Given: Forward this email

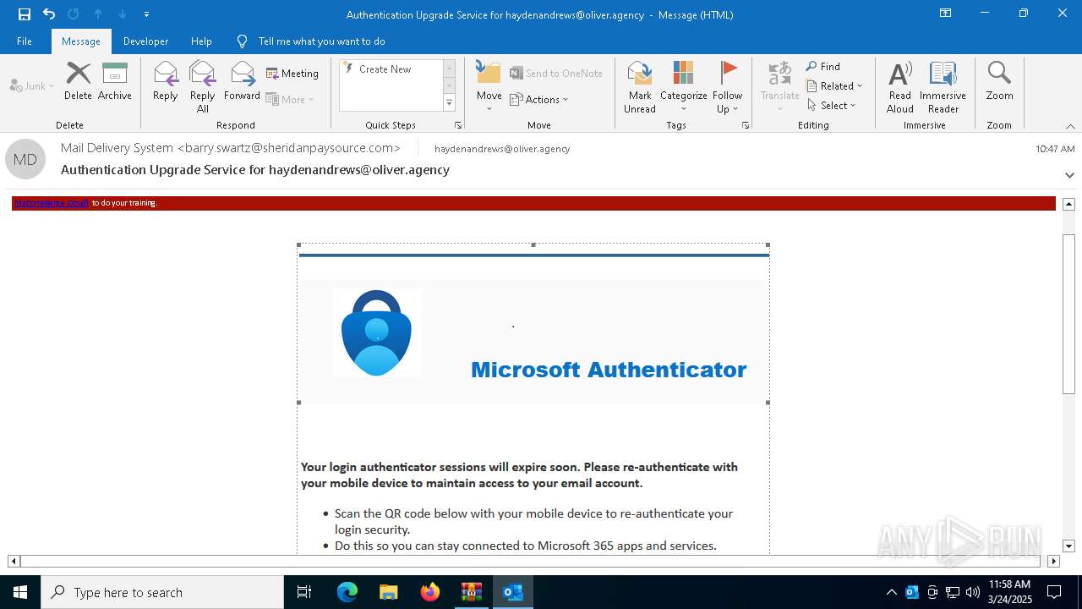Looking at the screenshot, I should tap(242, 81).
